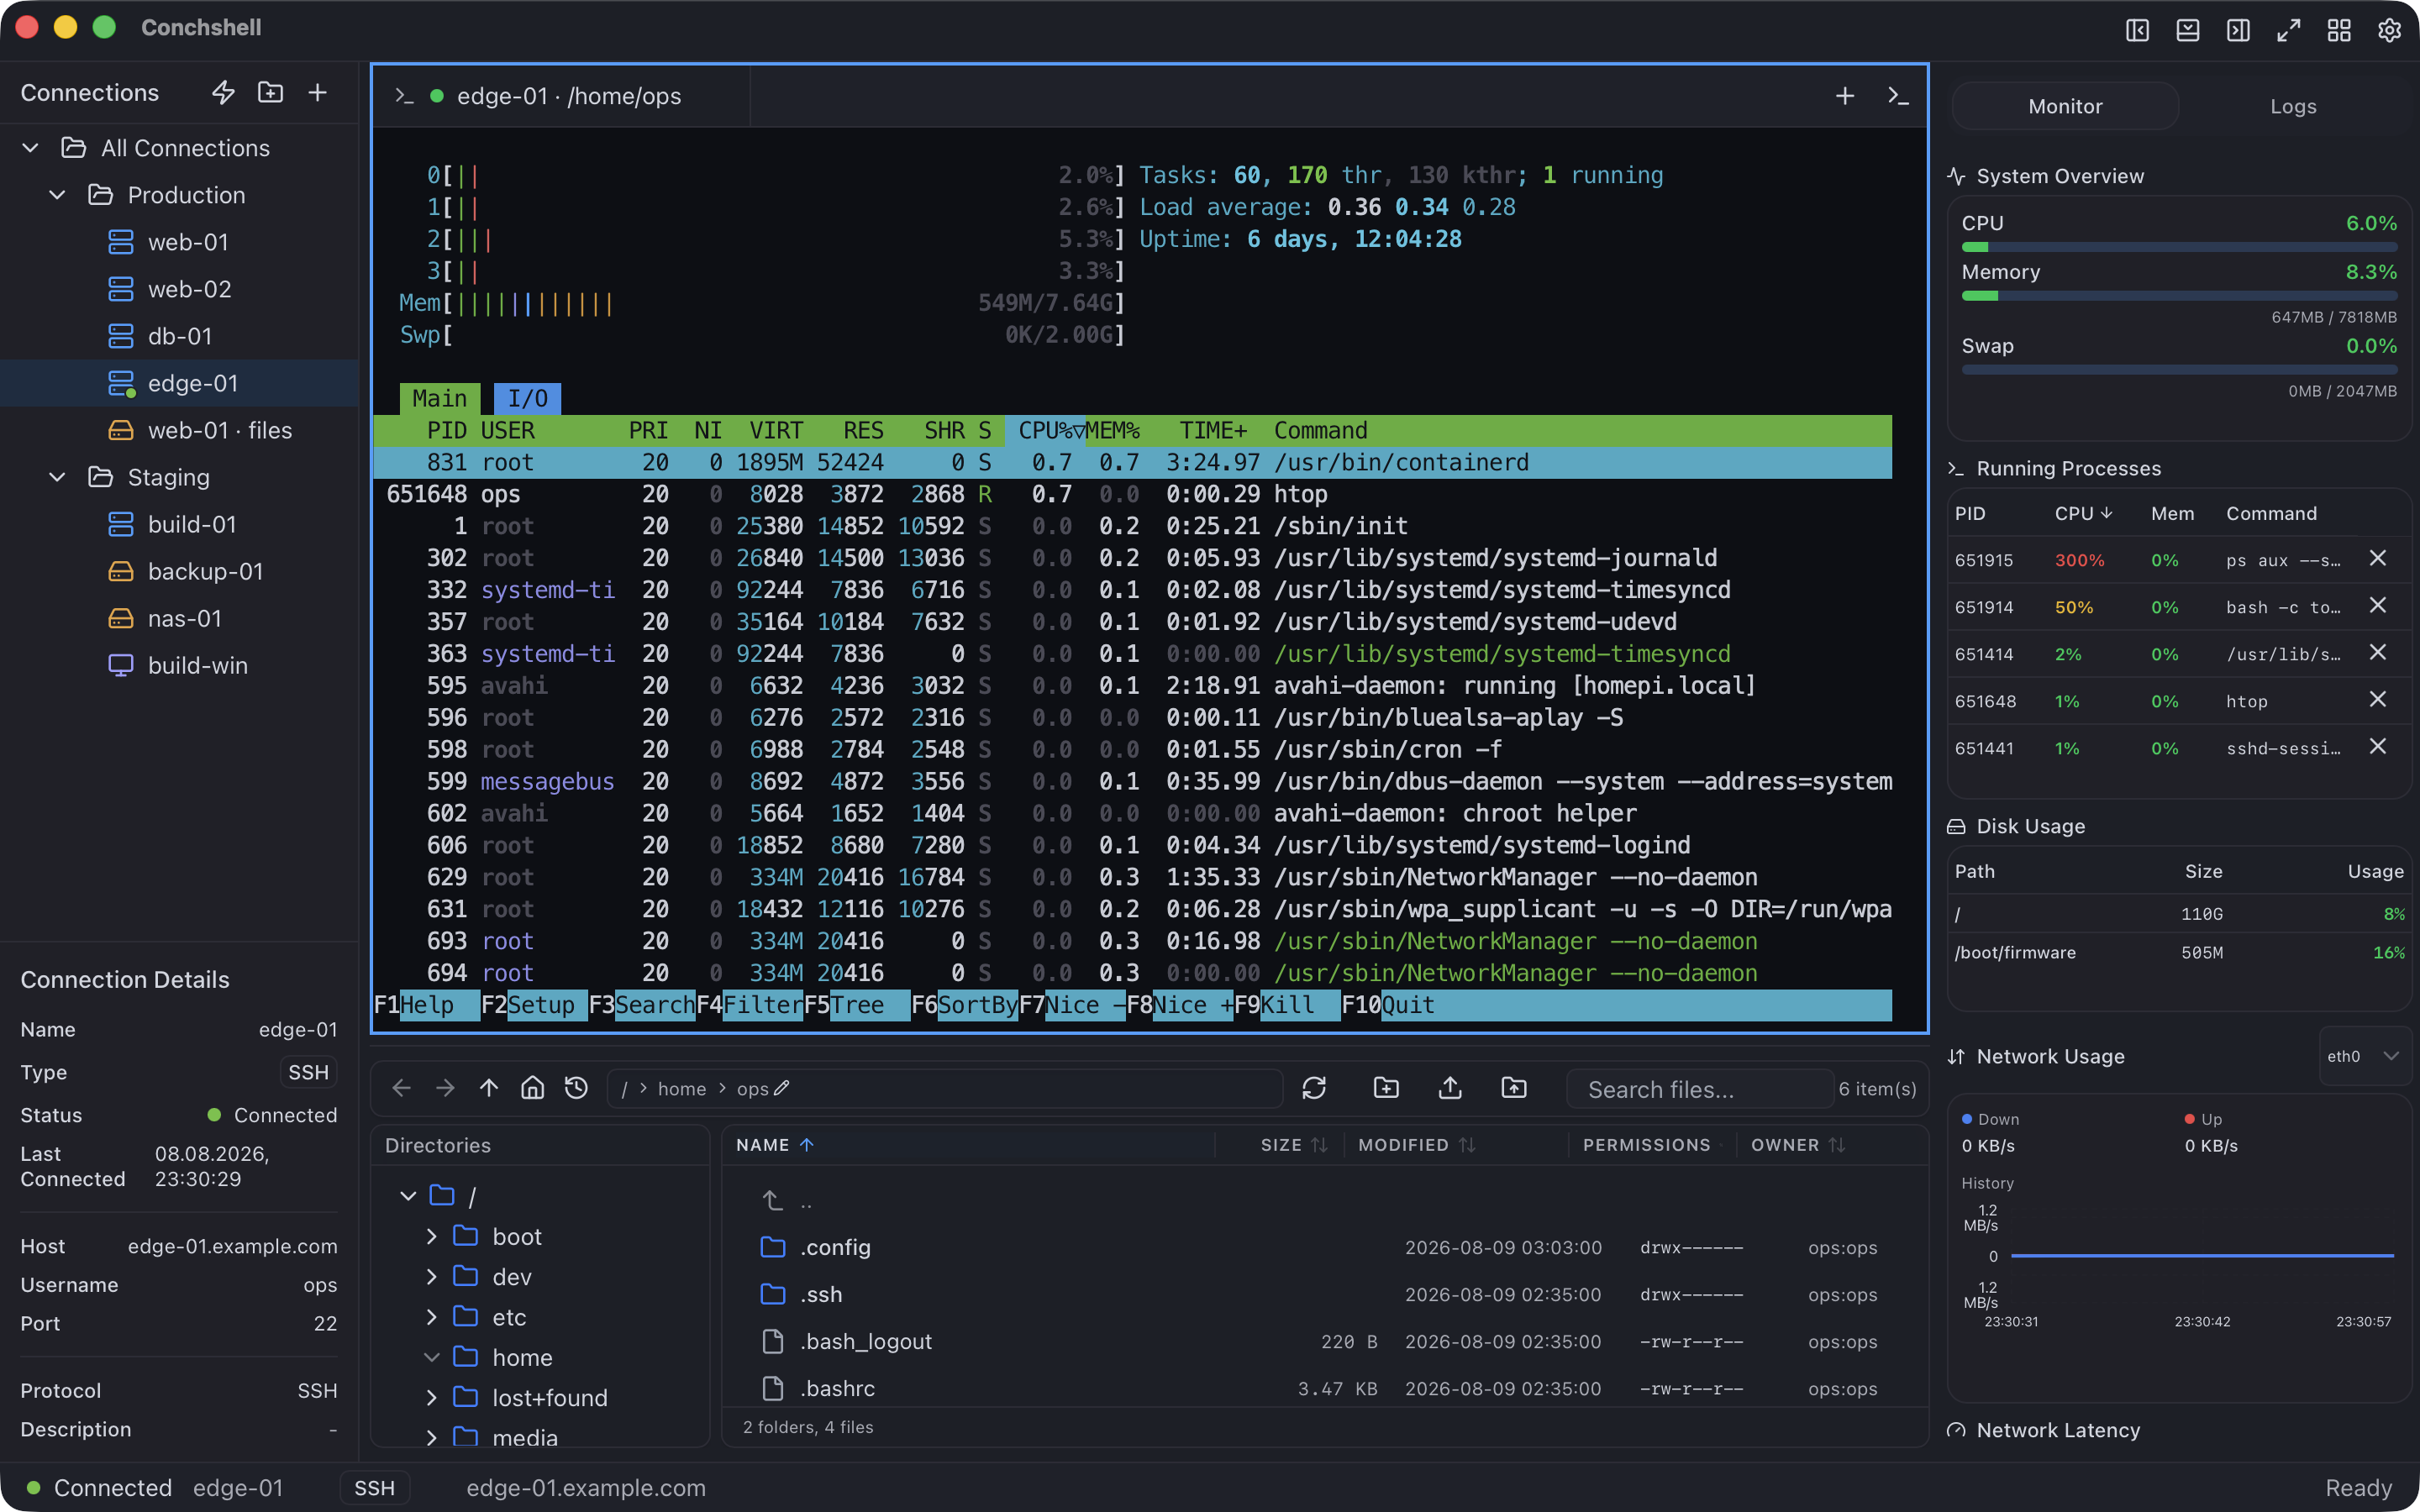Open parent directory .. entry
The image size is (2420, 1512).
(1324, 1200)
